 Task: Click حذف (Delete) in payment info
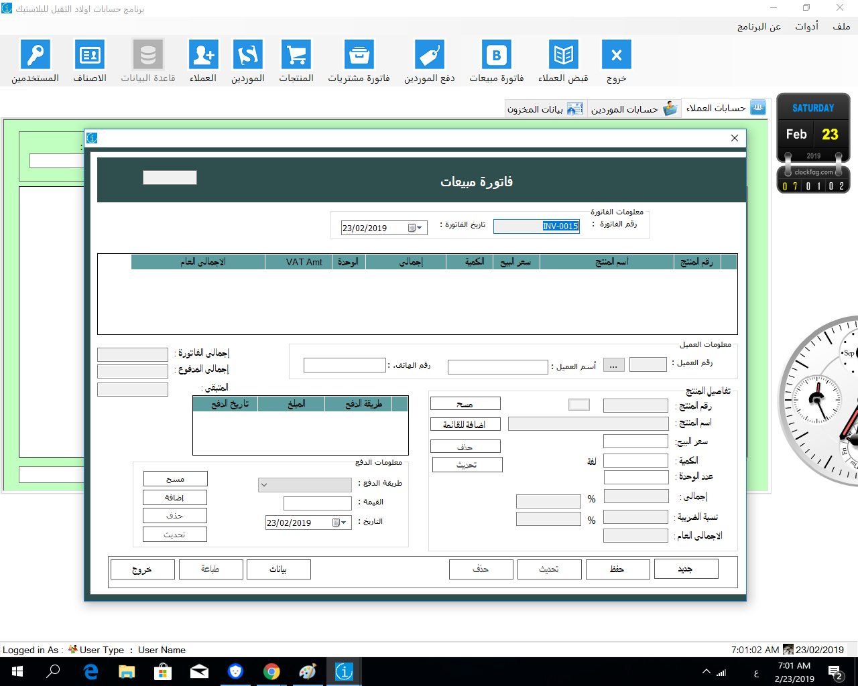pos(175,515)
